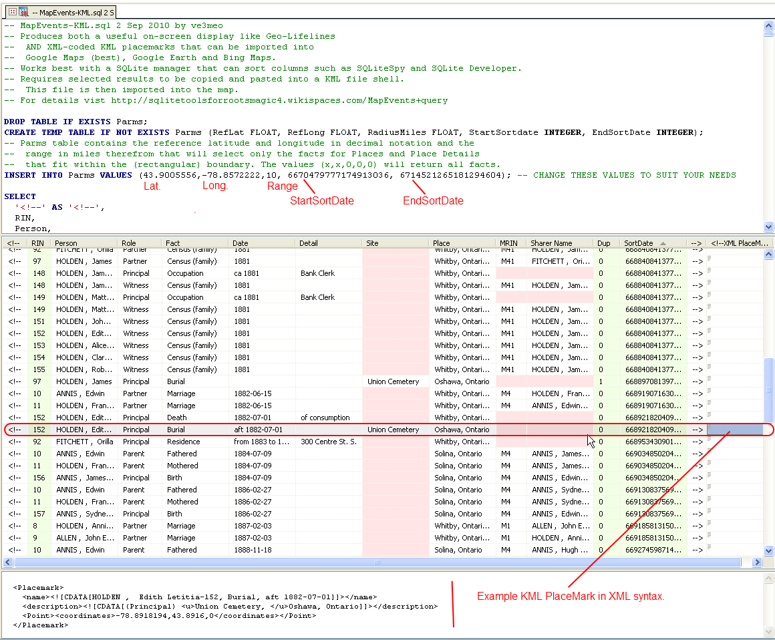This screenshot has width=775, height=640.
Task: Select 'ALLEN , John E...' person cell
Action: 84,538
